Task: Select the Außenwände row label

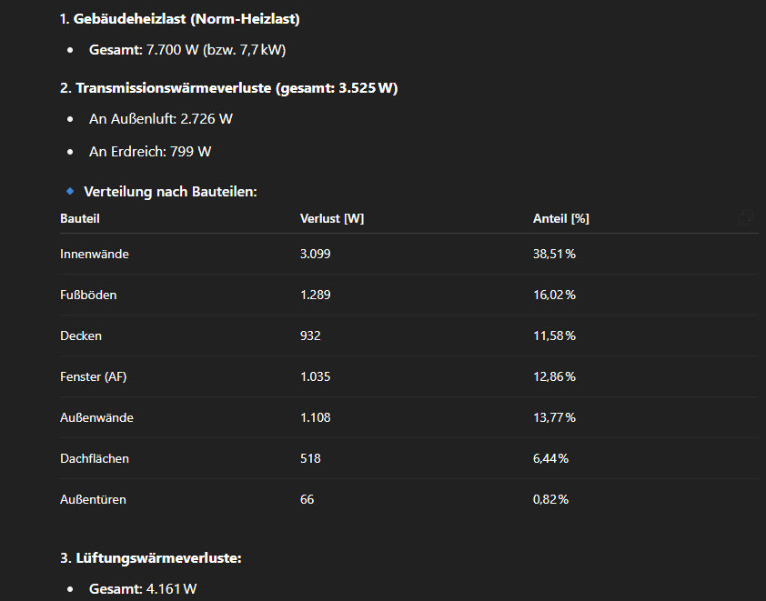Action: point(96,418)
